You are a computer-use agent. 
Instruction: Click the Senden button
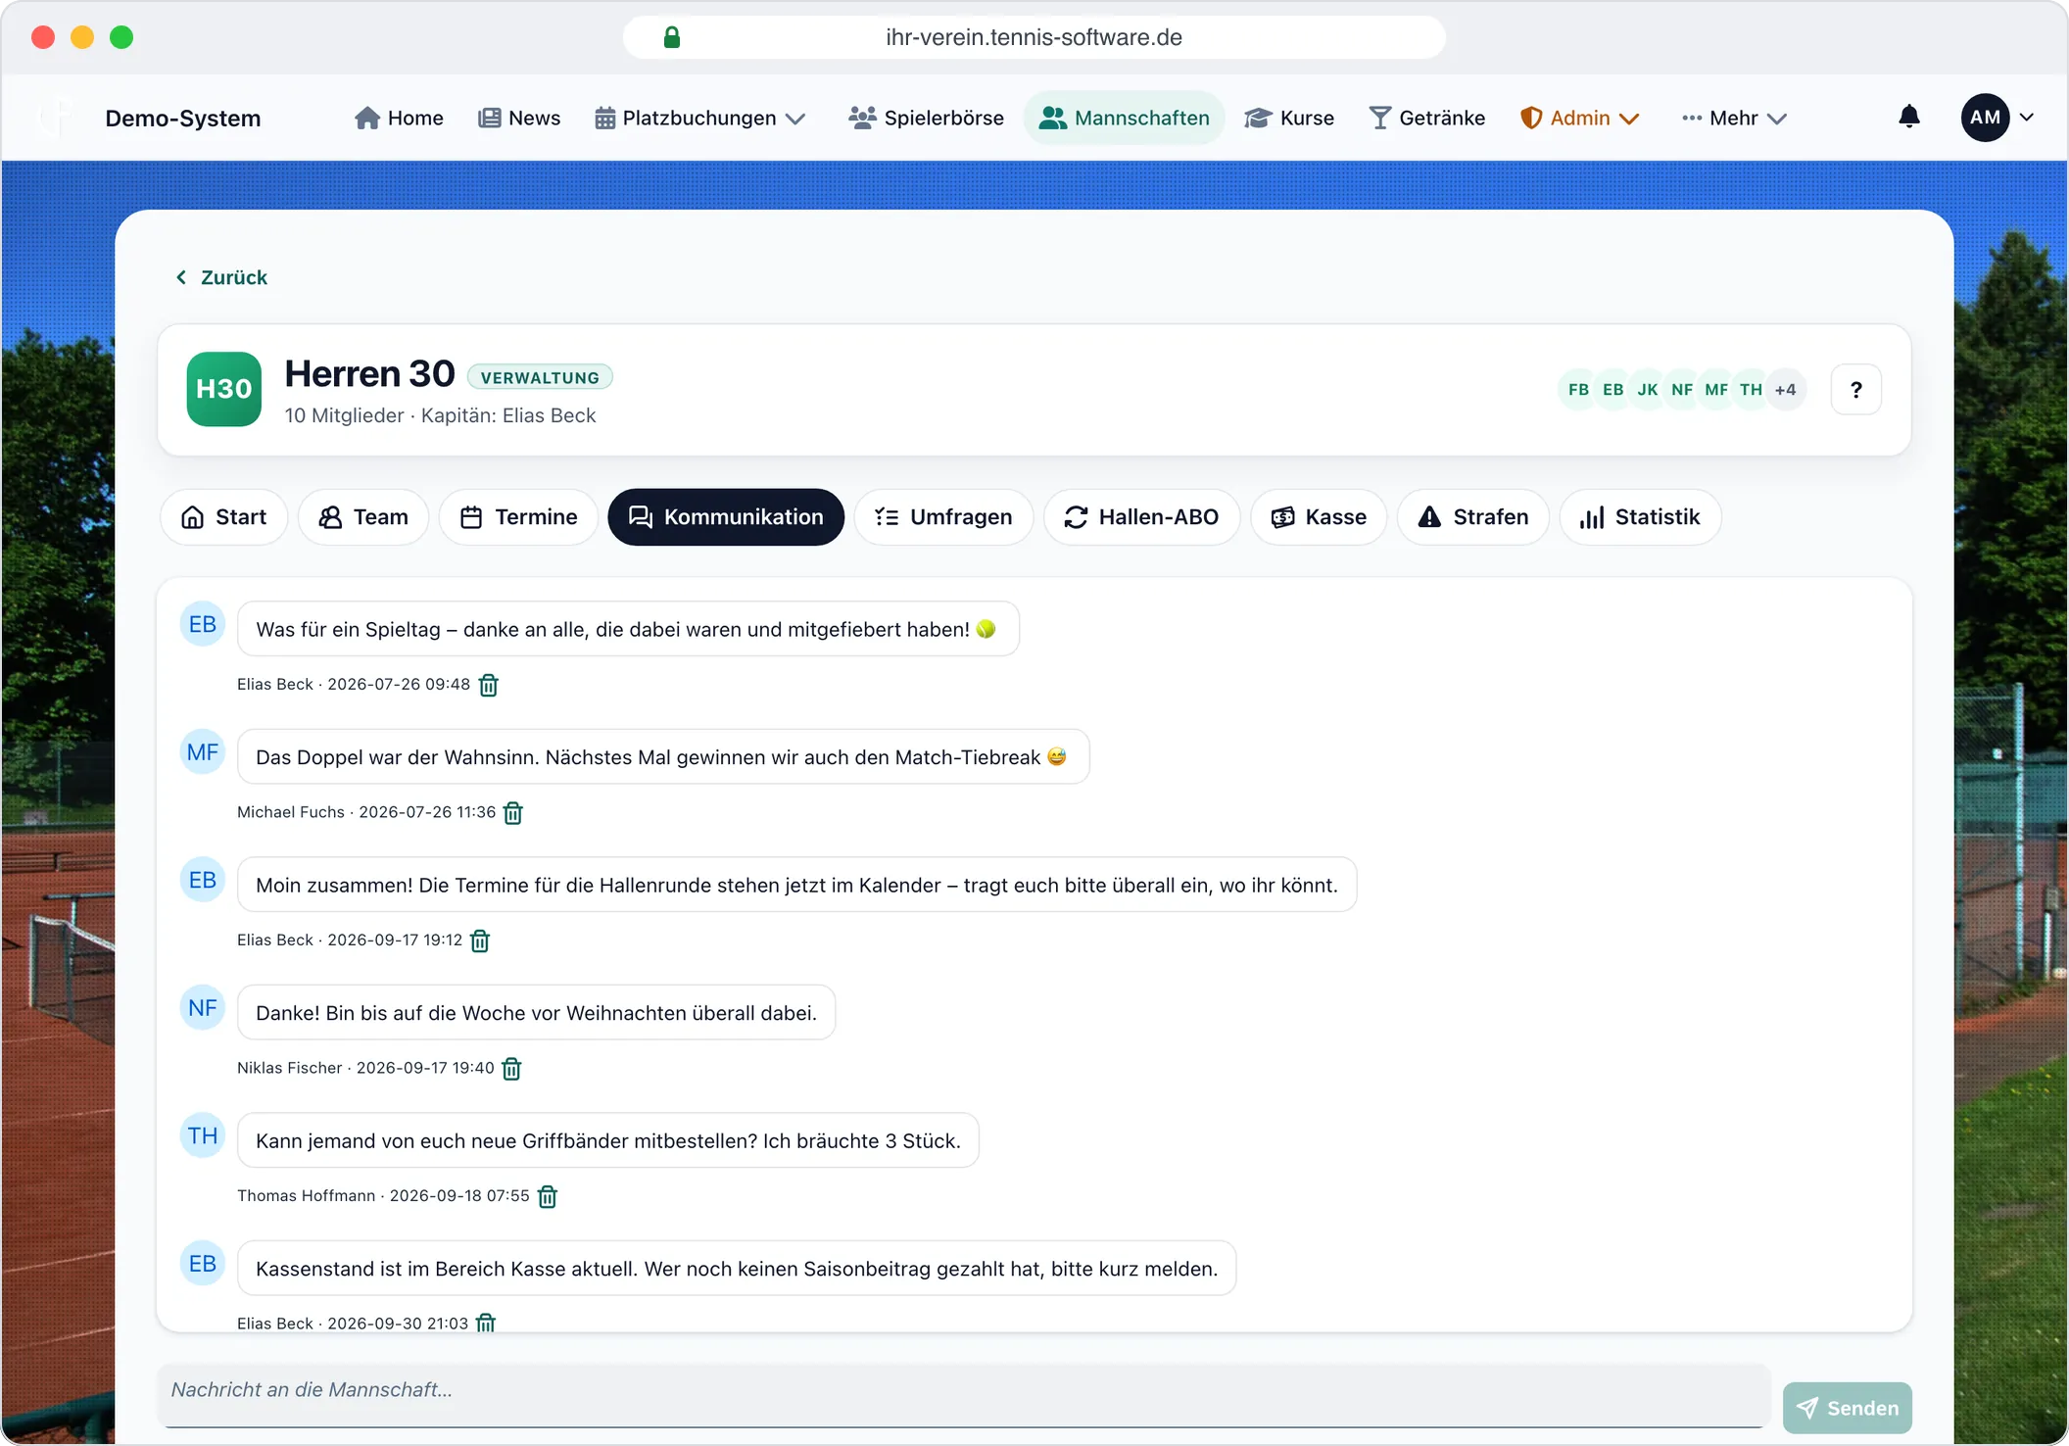pos(1848,1408)
